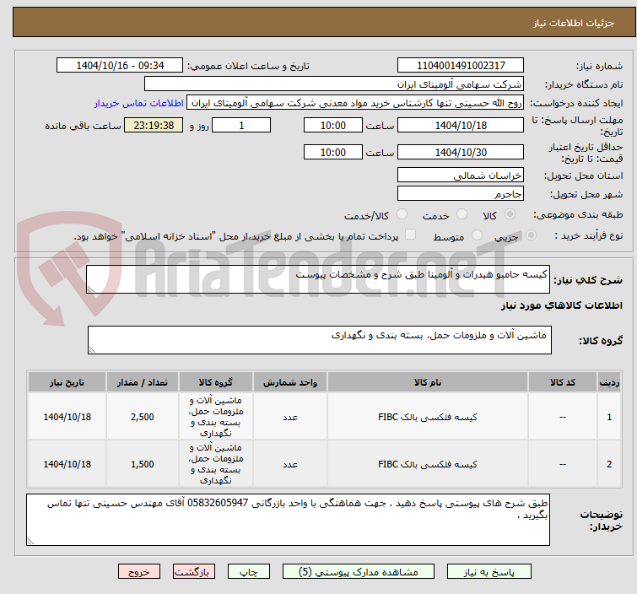Screen dimensions: 637x594
Task: Click the پاسخ به نیاز button
Action: click(489, 571)
